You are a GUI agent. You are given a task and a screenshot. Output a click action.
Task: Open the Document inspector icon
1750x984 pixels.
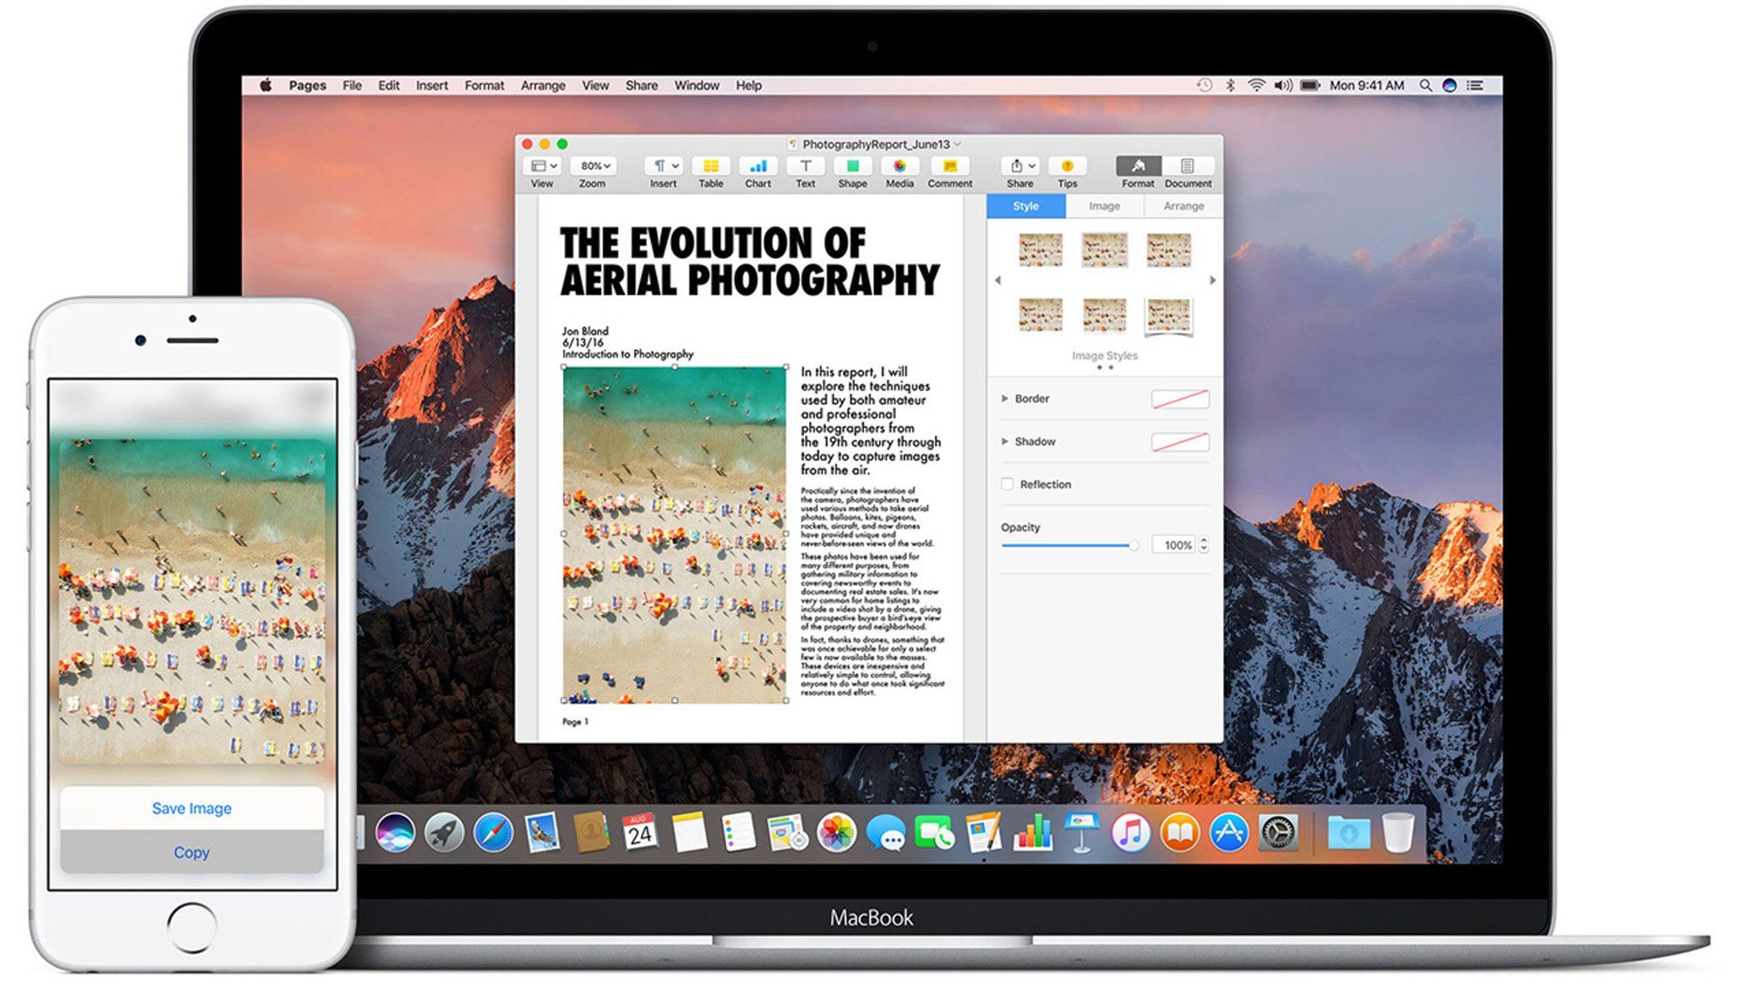[x=1187, y=166]
